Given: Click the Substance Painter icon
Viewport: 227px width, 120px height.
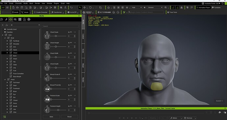Looking at the screenshot, I should click(88, 12).
